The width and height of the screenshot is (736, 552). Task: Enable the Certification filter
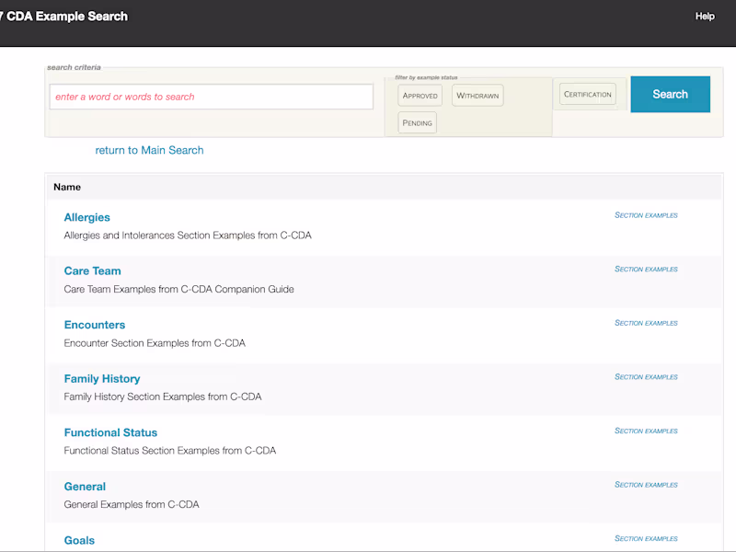click(588, 94)
